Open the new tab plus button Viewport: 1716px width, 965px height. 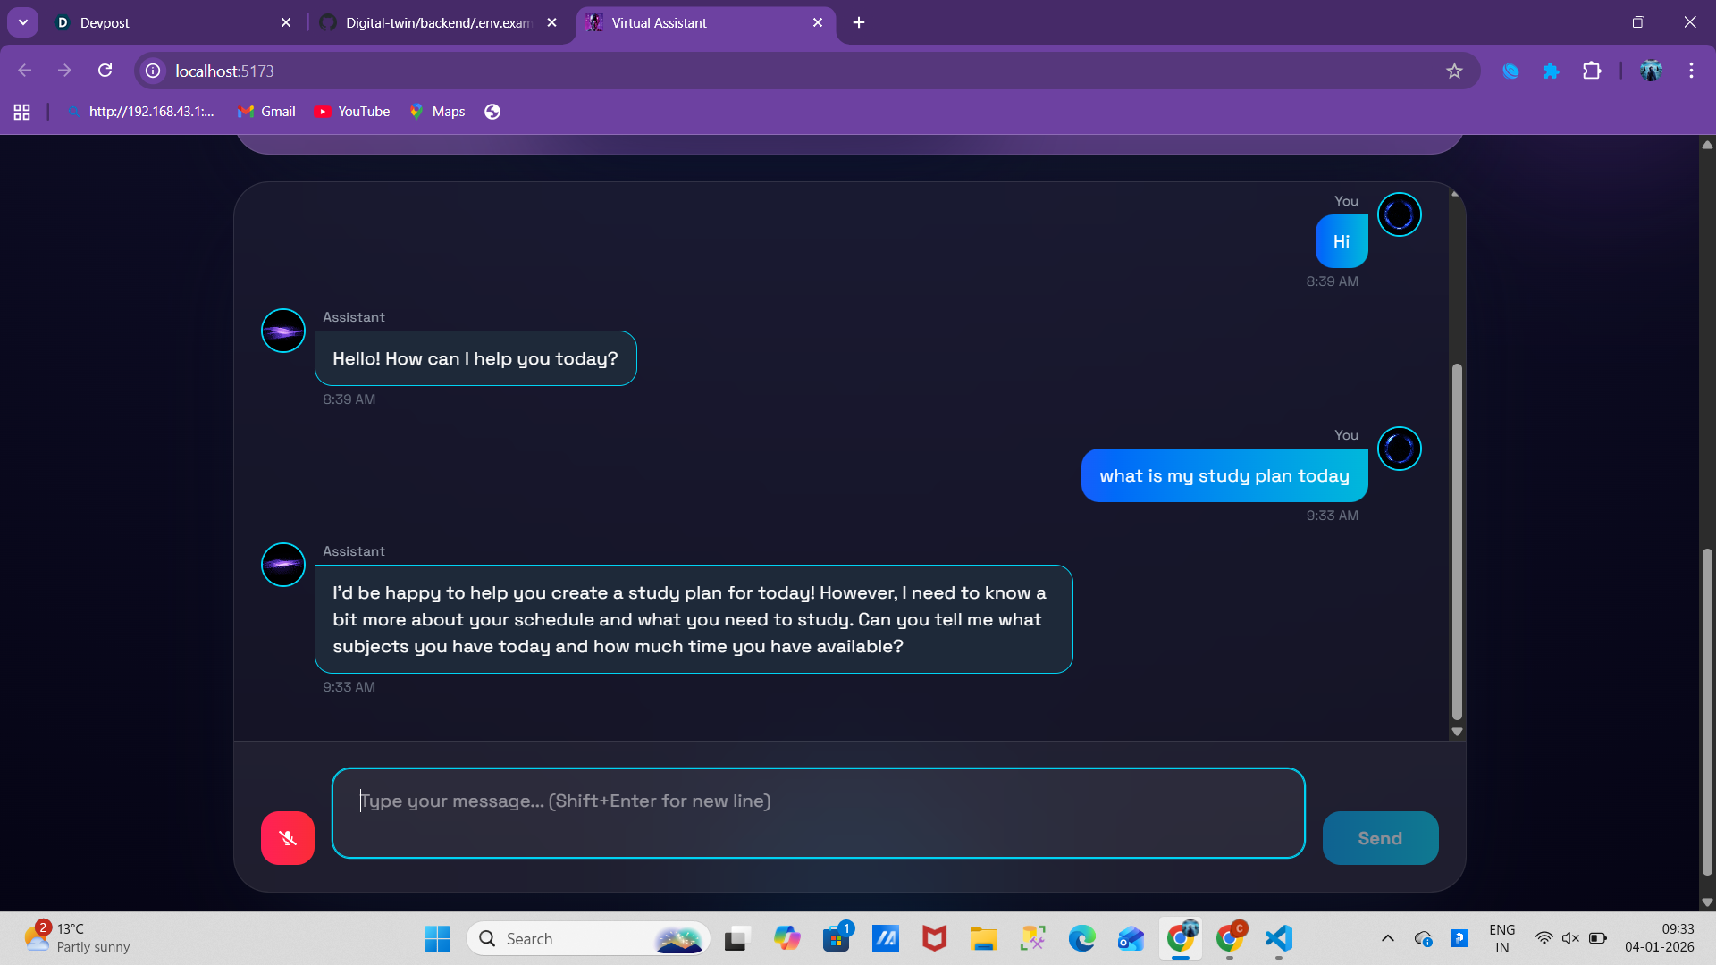(859, 22)
